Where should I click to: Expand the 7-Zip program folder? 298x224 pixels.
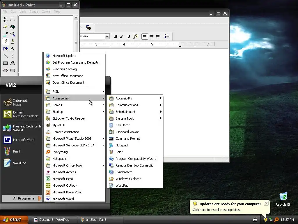(74, 92)
